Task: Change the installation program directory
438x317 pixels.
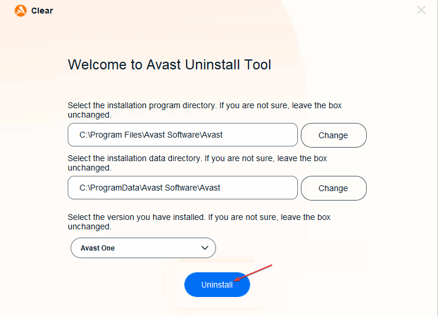Action: tap(334, 135)
